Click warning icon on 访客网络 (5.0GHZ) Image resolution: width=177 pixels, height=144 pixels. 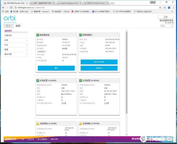point(81,123)
